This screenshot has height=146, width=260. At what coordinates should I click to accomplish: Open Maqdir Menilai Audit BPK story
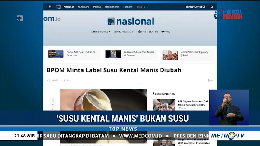tap(194, 142)
